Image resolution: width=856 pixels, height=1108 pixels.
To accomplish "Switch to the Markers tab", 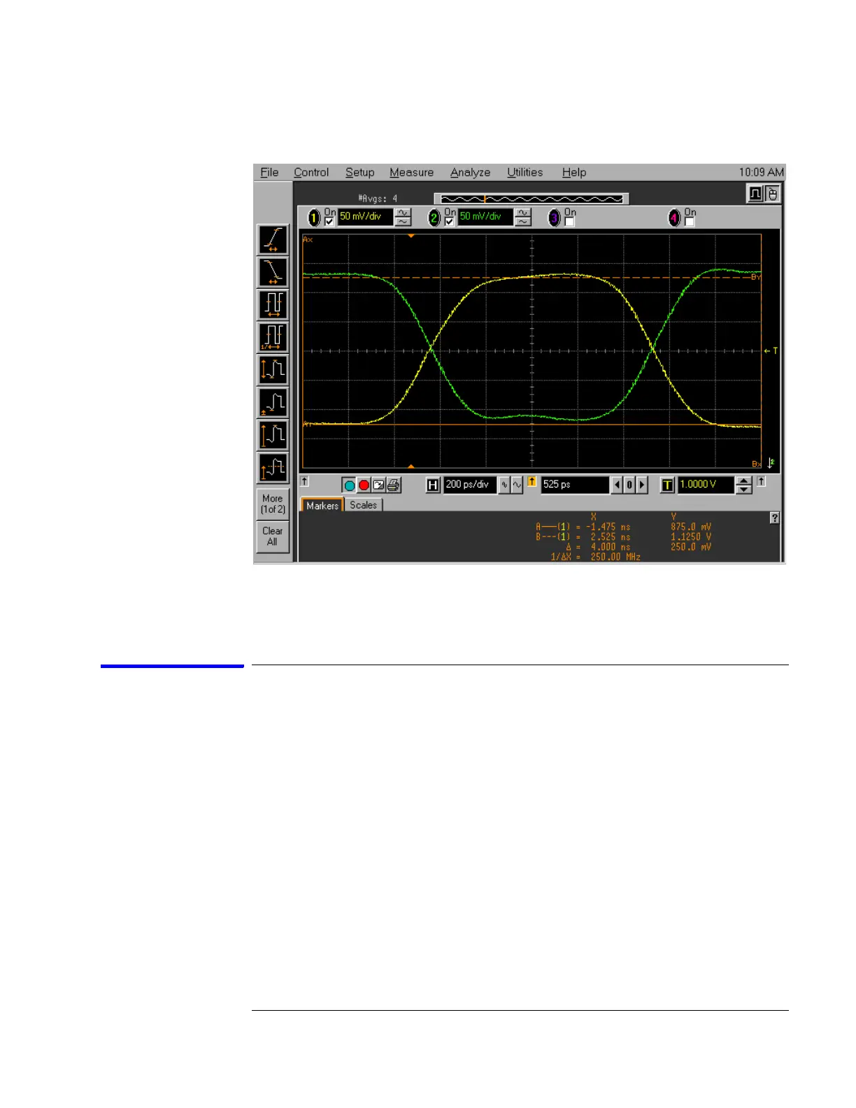I will [322, 505].
